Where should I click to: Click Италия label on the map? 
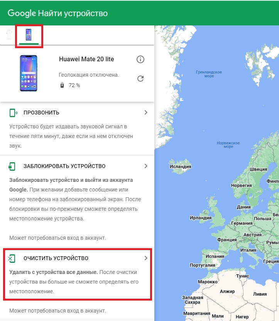click(x=248, y=250)
